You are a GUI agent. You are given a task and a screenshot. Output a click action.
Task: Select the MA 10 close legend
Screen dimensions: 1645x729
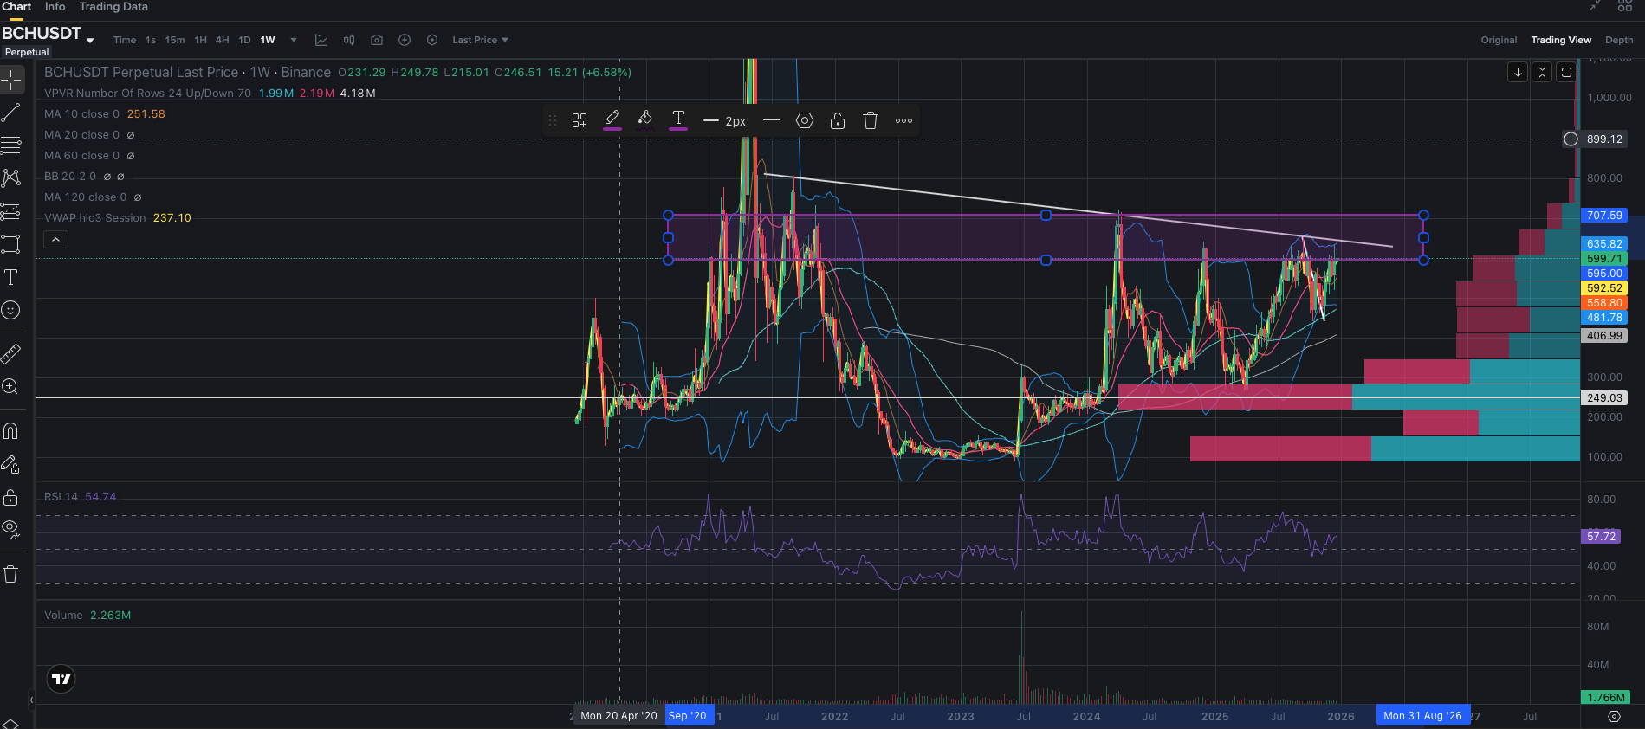click(x=82, y=114)
